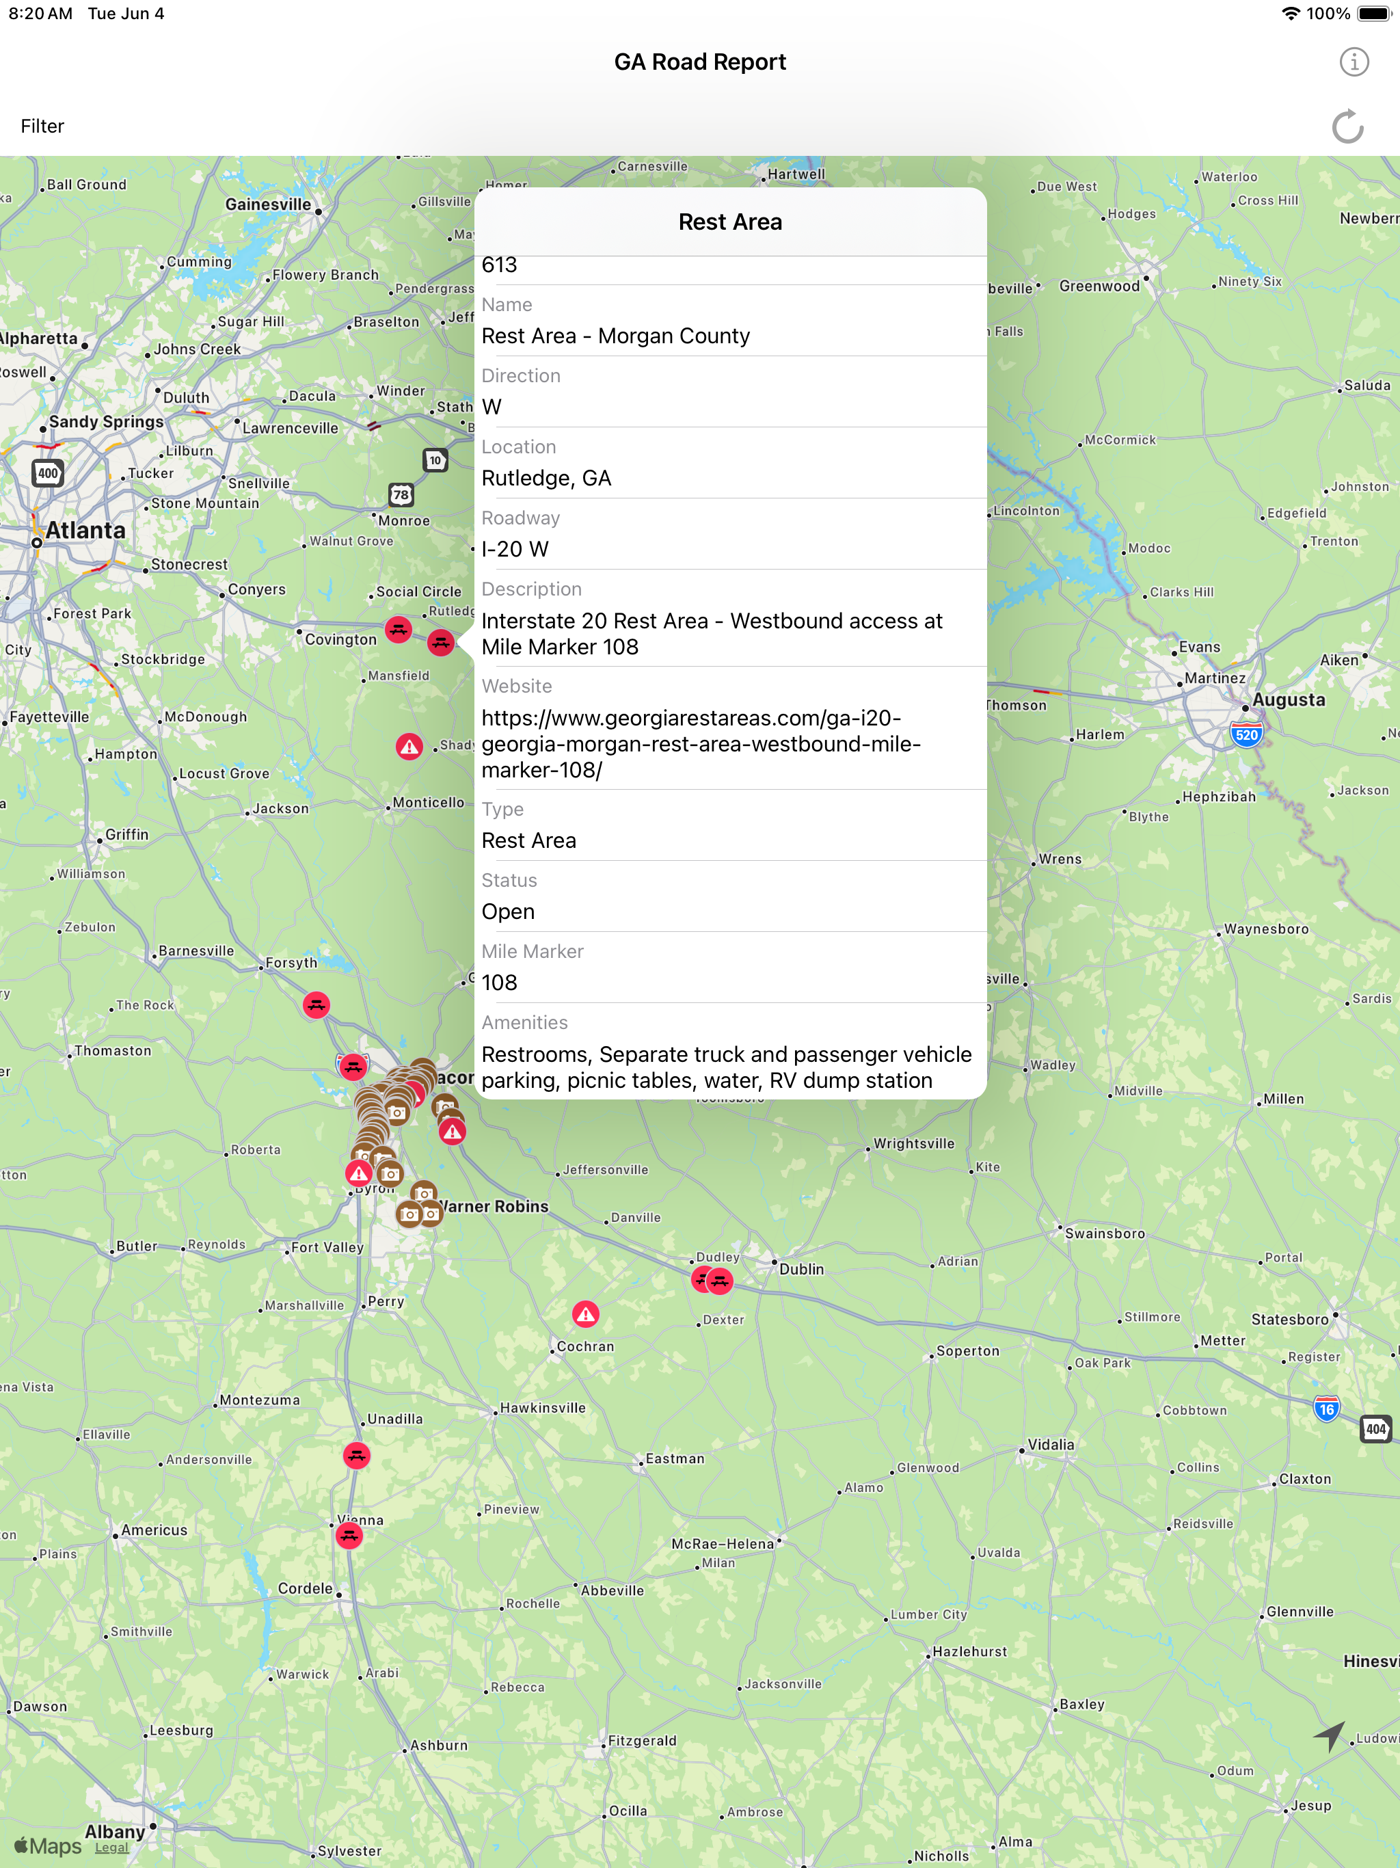This screenshot has height=1868, width=1400.
Task: Select the rest area pin next to Dublin
Action: click(x=719, y=1281)
